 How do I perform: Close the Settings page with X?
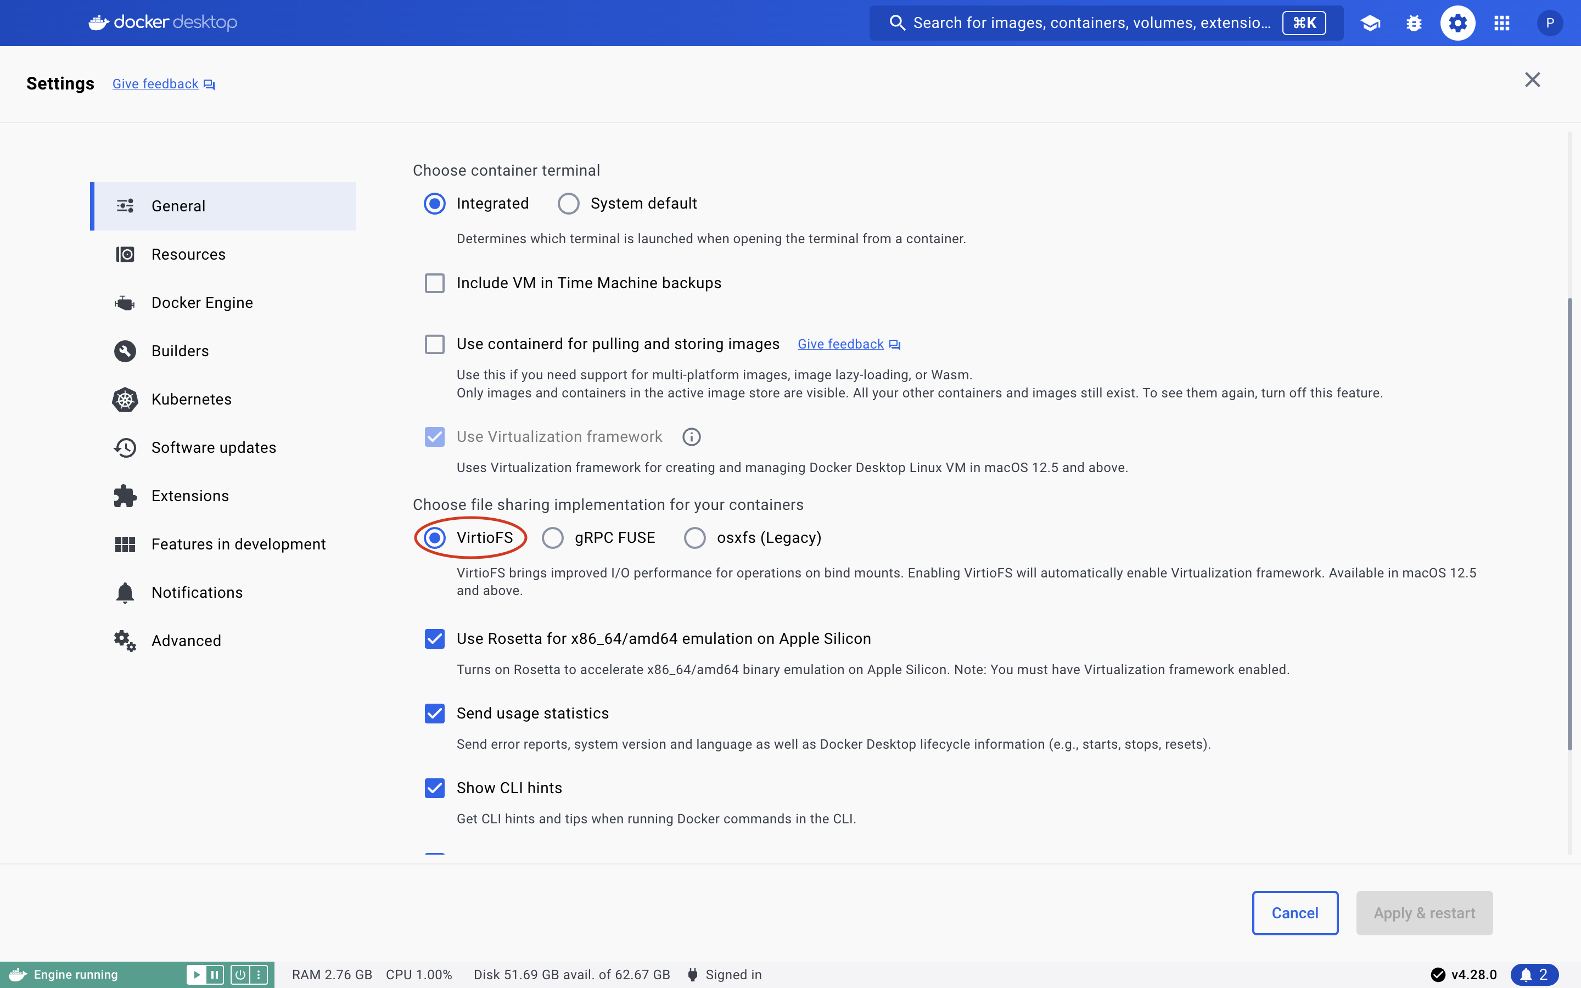click(1532, 80)
